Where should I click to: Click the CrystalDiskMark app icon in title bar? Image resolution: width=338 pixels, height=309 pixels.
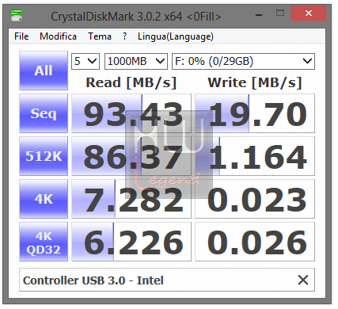point(17,16)
